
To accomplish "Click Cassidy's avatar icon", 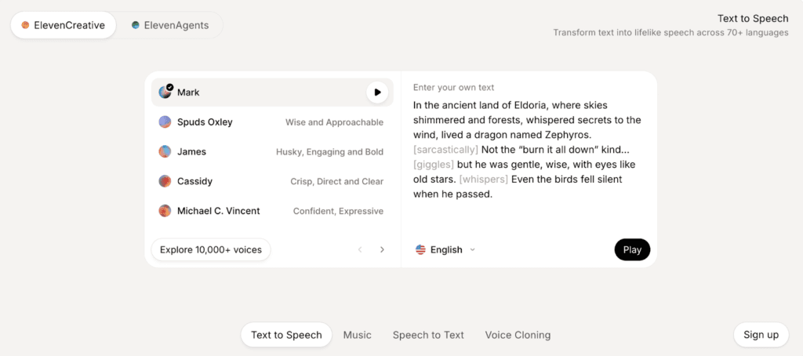I will (165, 181).
